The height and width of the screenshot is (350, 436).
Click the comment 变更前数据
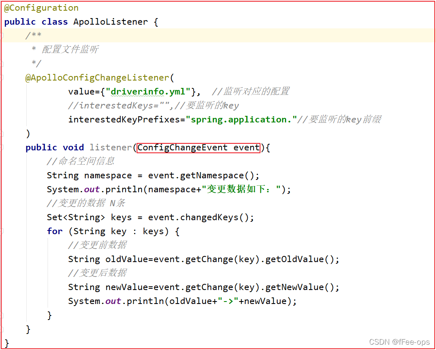click(x=97, y=245)
